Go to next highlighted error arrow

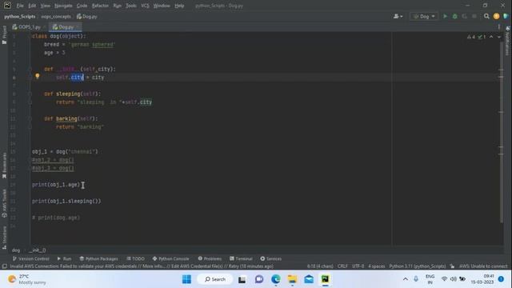(x=499, y=37)
